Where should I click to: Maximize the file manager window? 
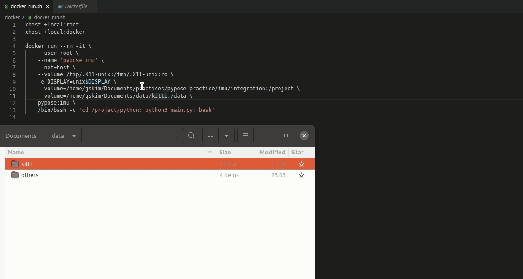[286, 136]
